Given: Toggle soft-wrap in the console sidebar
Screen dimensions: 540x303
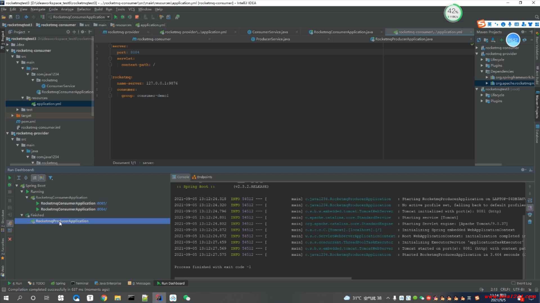Looking at the screenshot, I should 530,201.
